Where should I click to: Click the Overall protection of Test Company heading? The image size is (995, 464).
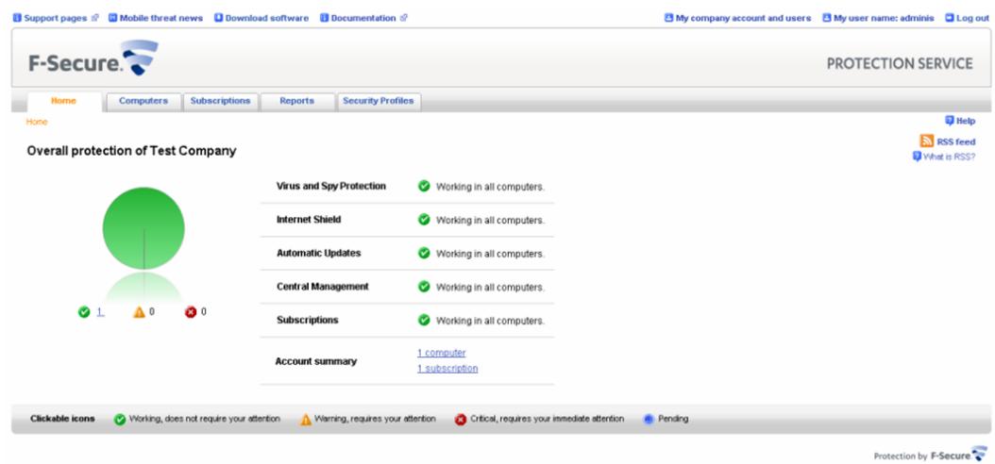131,152
